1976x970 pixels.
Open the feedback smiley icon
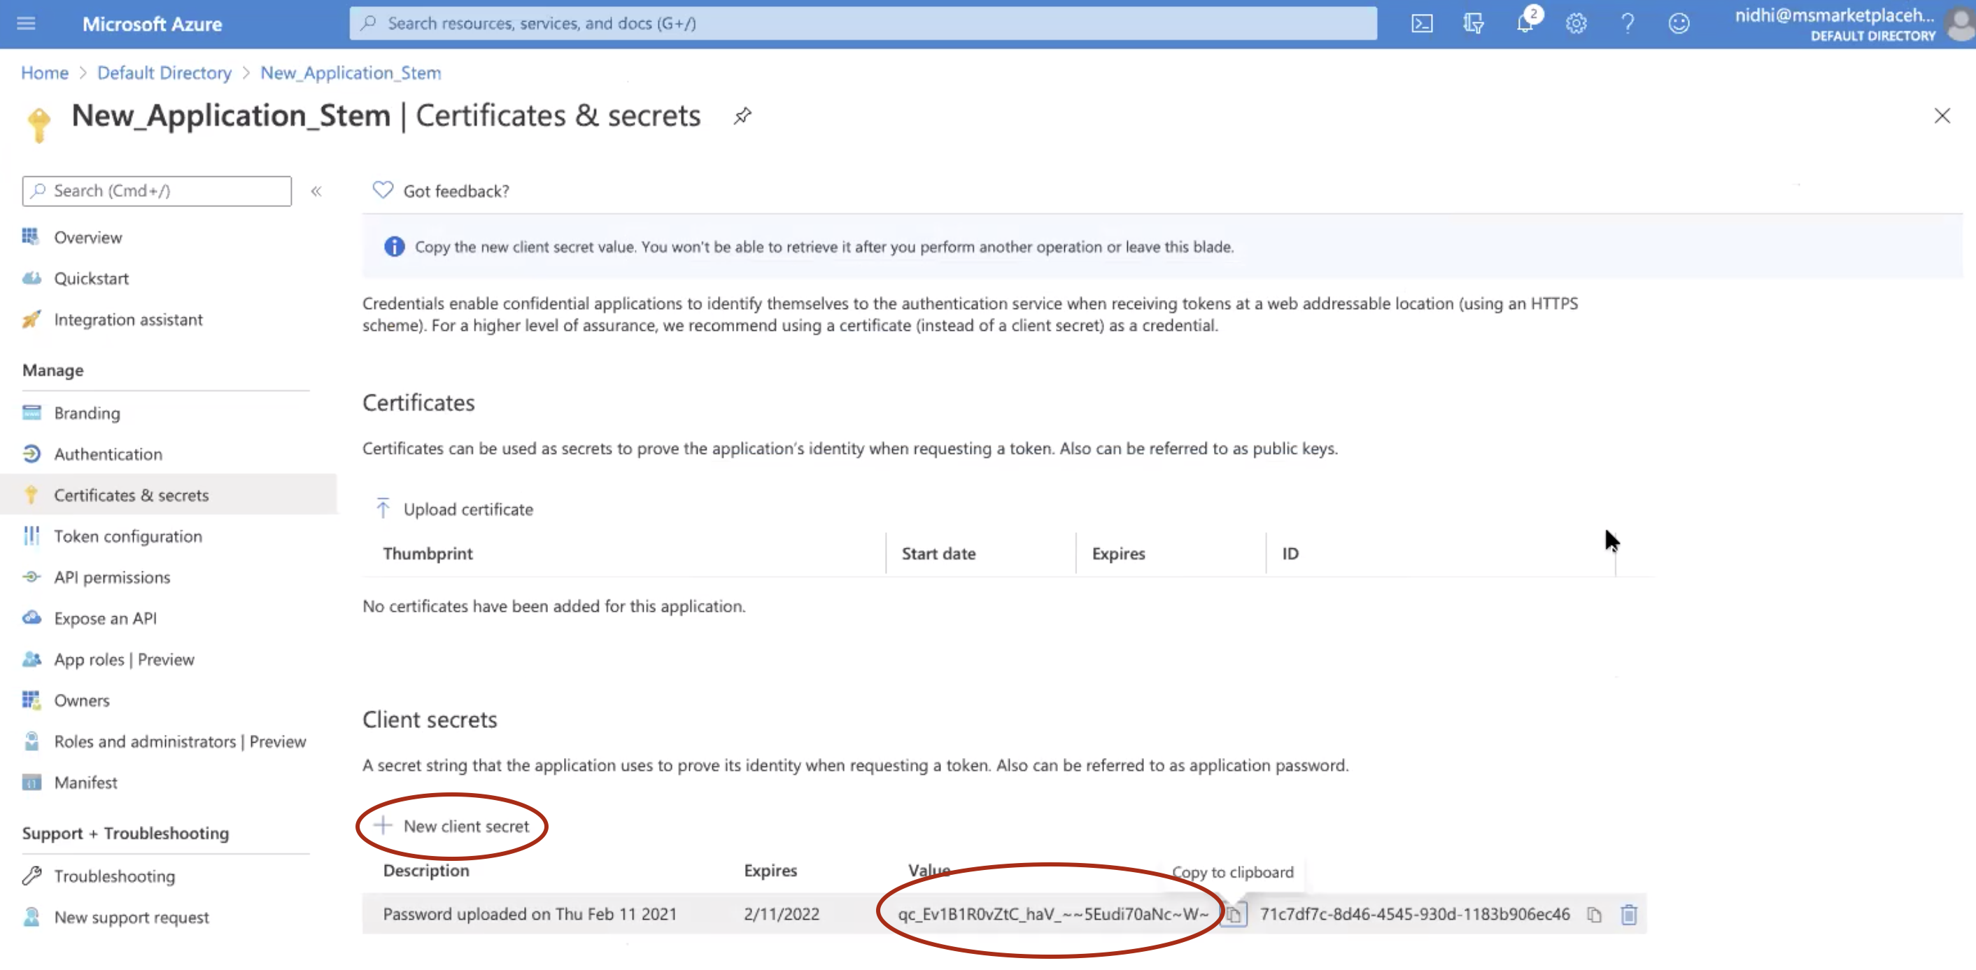click(x=1679, y=23)
